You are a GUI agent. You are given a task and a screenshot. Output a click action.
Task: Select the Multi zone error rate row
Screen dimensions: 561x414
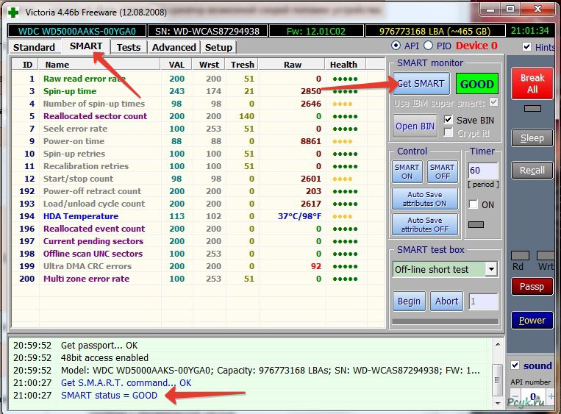pyautogui.click(x=199, y=279)
